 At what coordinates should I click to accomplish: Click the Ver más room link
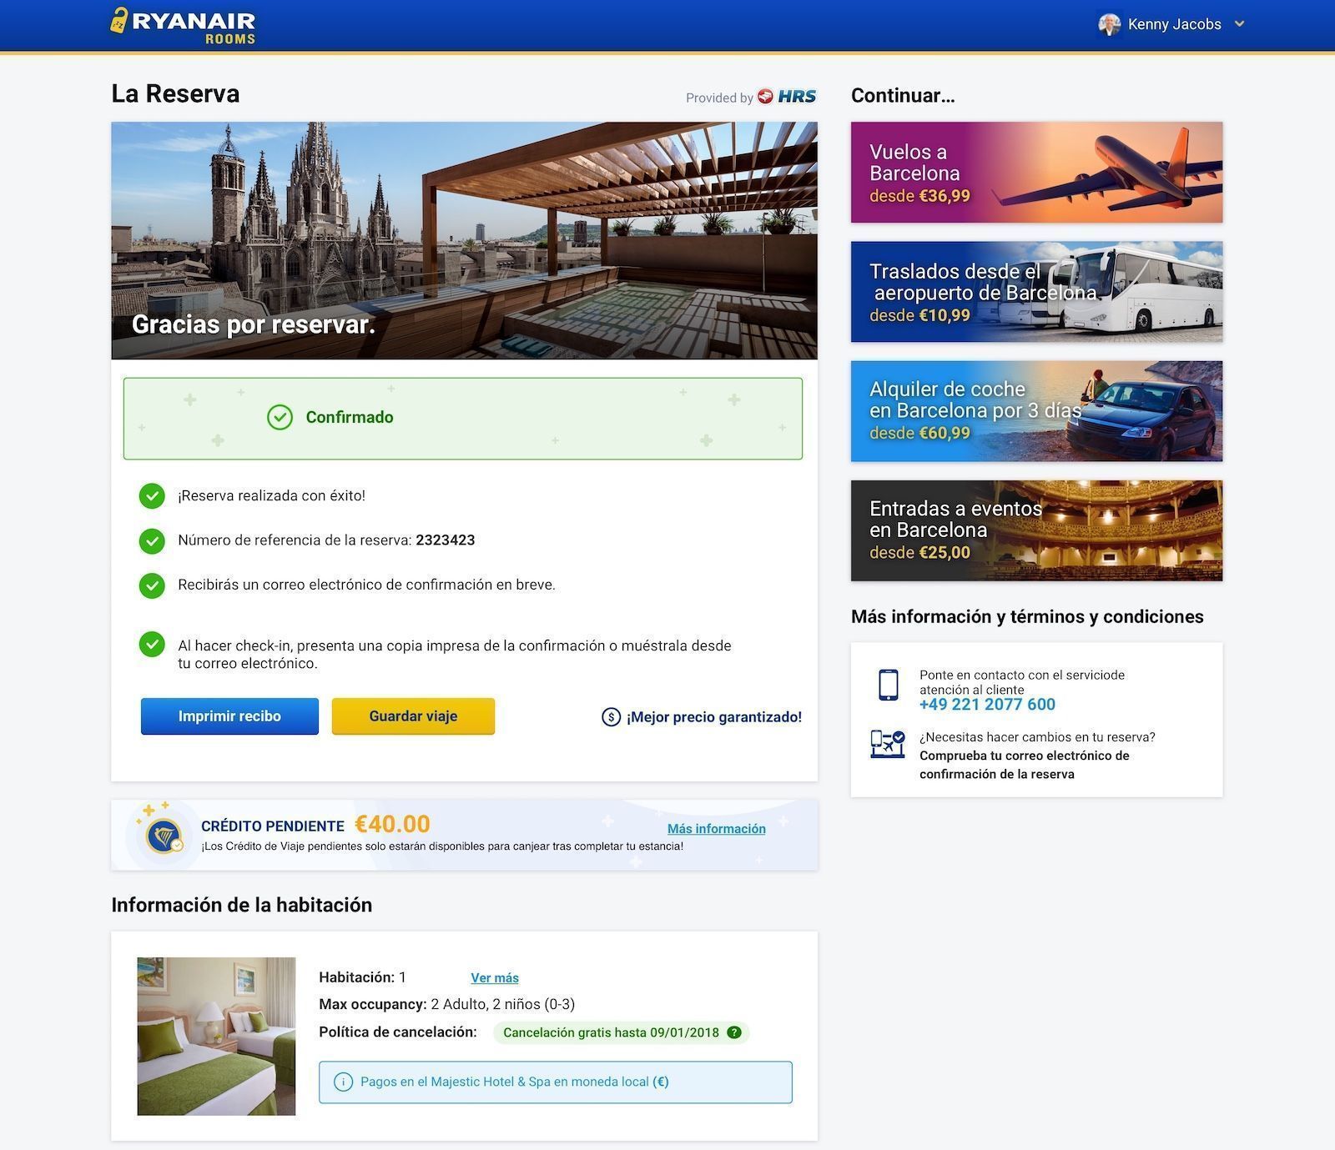495,978
